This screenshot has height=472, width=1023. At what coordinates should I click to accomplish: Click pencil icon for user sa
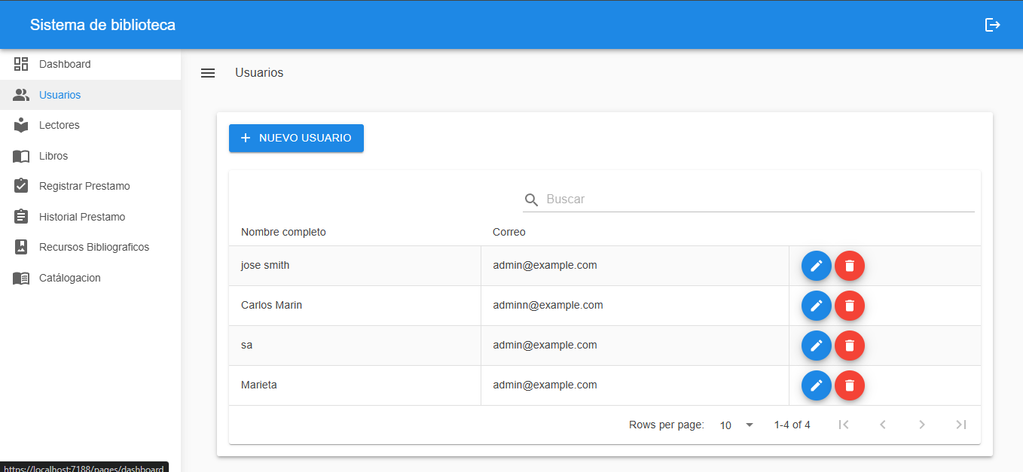816,346
